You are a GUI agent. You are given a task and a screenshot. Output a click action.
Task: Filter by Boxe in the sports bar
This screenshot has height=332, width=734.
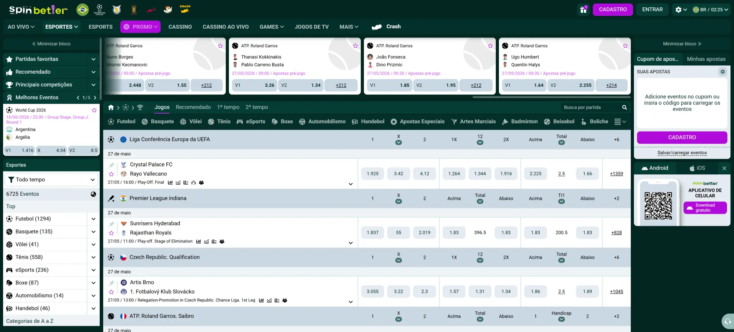[x=282, y=122]
